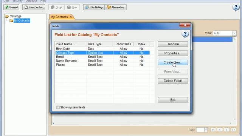Click the Index column header
The height and width of the screenshot is (136, 242).
141,44
